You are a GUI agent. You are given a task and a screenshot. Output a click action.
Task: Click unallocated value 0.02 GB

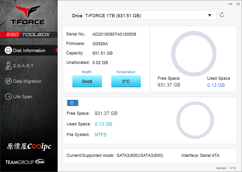point(100,63)
